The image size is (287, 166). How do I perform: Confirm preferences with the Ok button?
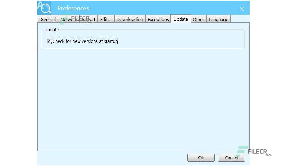click(x=201, y=158)
